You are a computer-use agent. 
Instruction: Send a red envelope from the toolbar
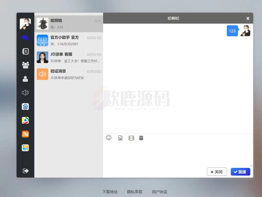141,138
